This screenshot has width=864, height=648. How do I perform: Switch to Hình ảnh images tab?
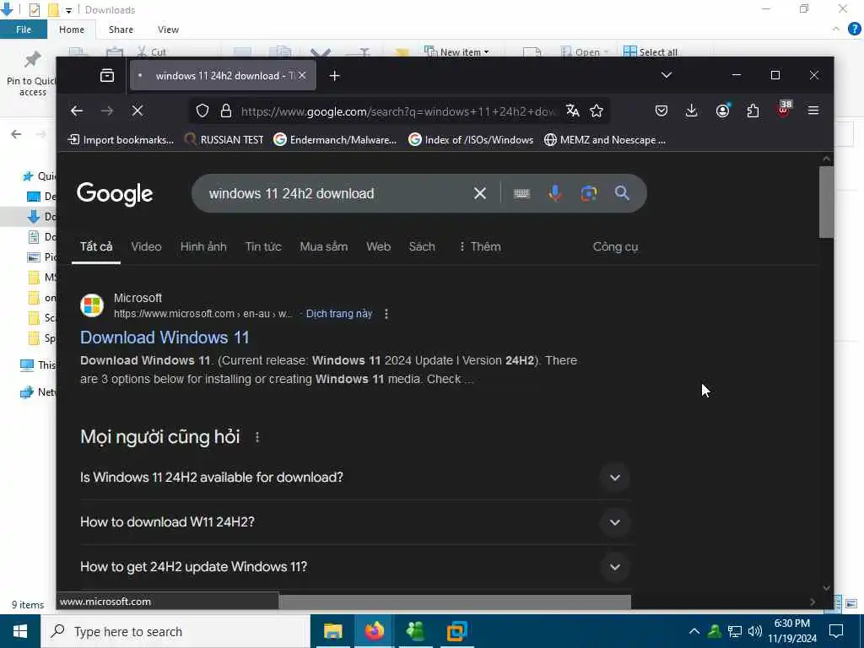(203, 247)
